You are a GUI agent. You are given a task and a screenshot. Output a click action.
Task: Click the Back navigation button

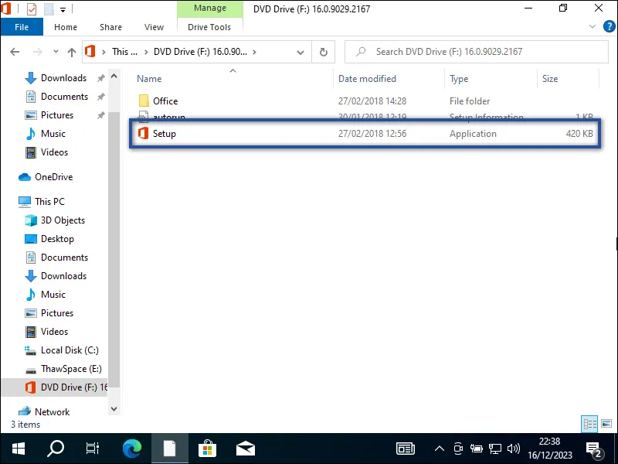coord(15,51)
